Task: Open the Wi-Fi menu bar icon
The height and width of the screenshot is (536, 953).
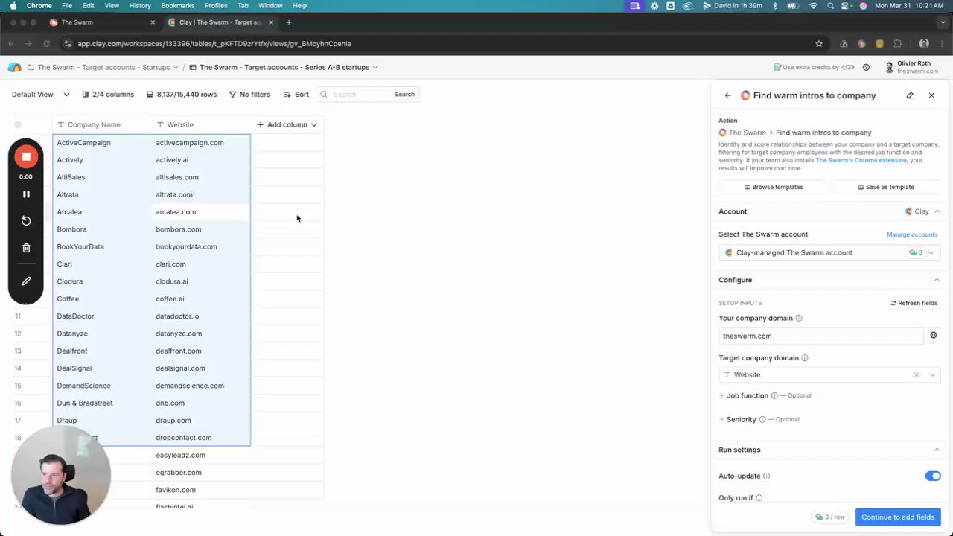Action: [813, 5]
